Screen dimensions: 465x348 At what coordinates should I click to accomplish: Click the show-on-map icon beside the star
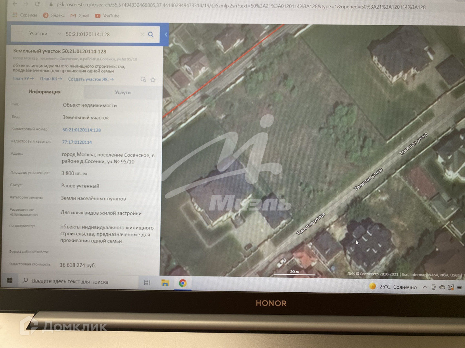[x=143, y=79]
